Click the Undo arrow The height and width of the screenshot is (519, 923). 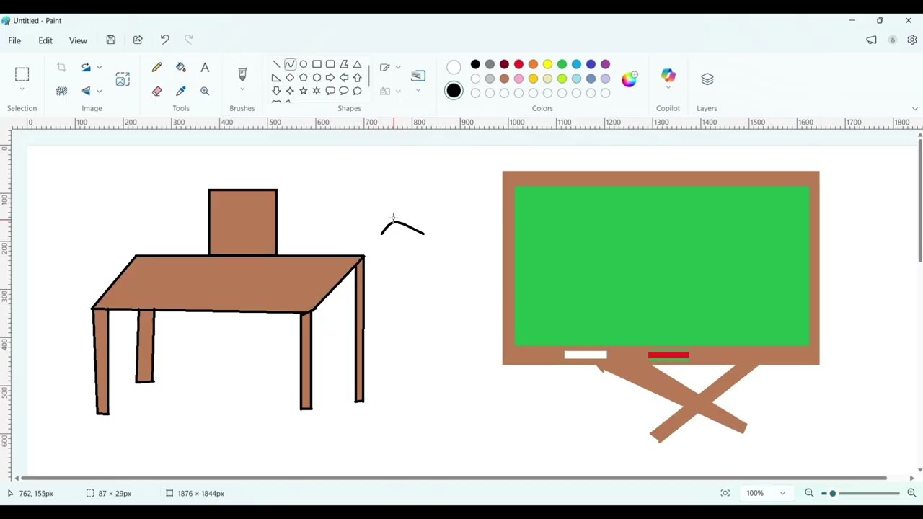pyautogui.click(x=164, y=40)
